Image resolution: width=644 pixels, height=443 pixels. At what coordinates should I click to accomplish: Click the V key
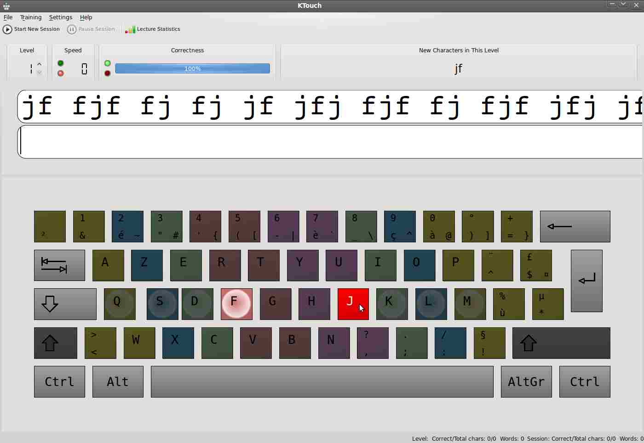[256, 343]
